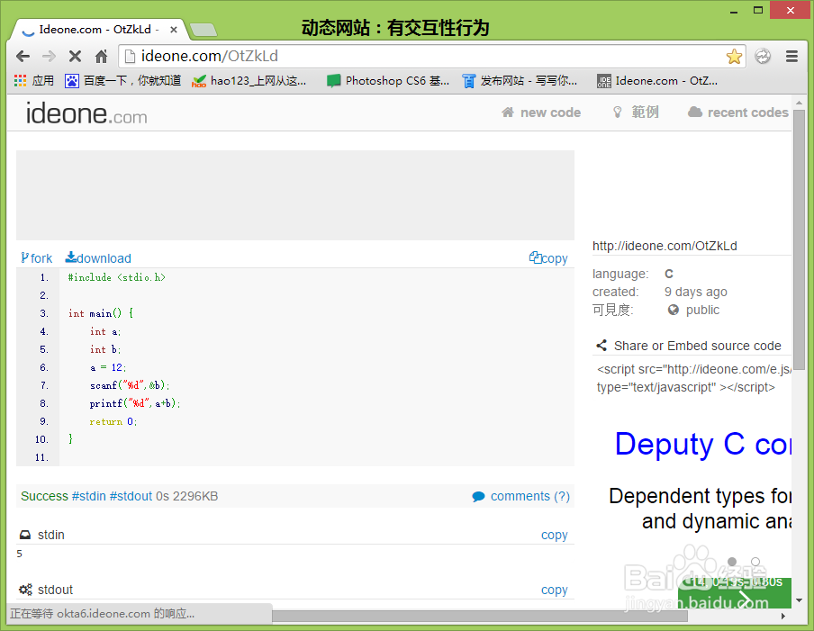Copy the source code
Viewport: 814px width, 631px height.
(x=548, y=258)
